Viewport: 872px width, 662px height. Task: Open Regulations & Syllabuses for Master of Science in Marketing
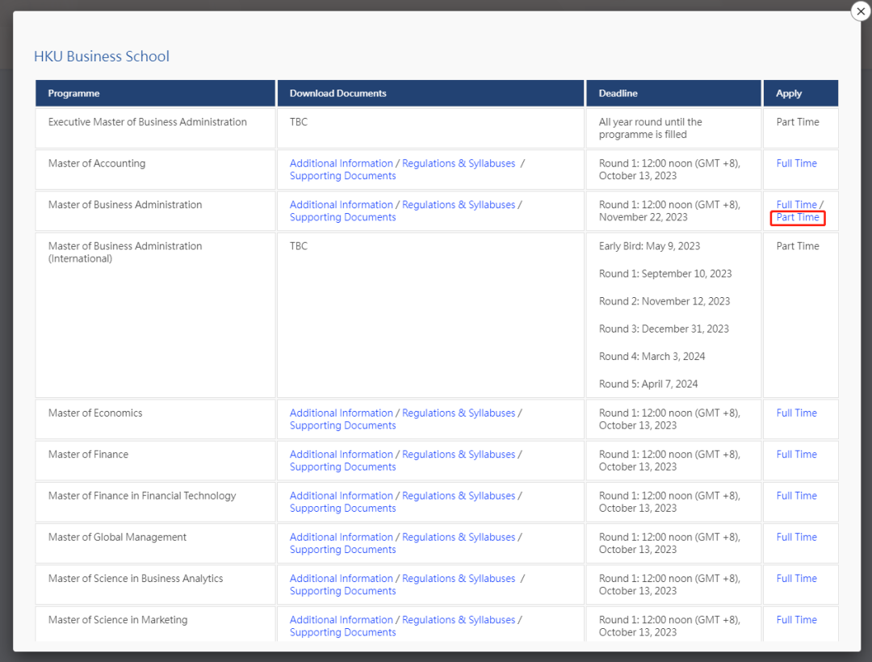coord(459,620)
